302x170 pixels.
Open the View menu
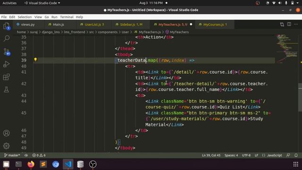pyautogui.click(x=38, y=17)
